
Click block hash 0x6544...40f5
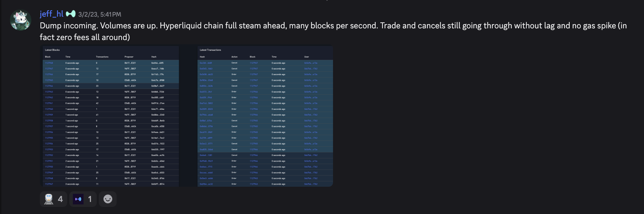[x=158, y=63]
